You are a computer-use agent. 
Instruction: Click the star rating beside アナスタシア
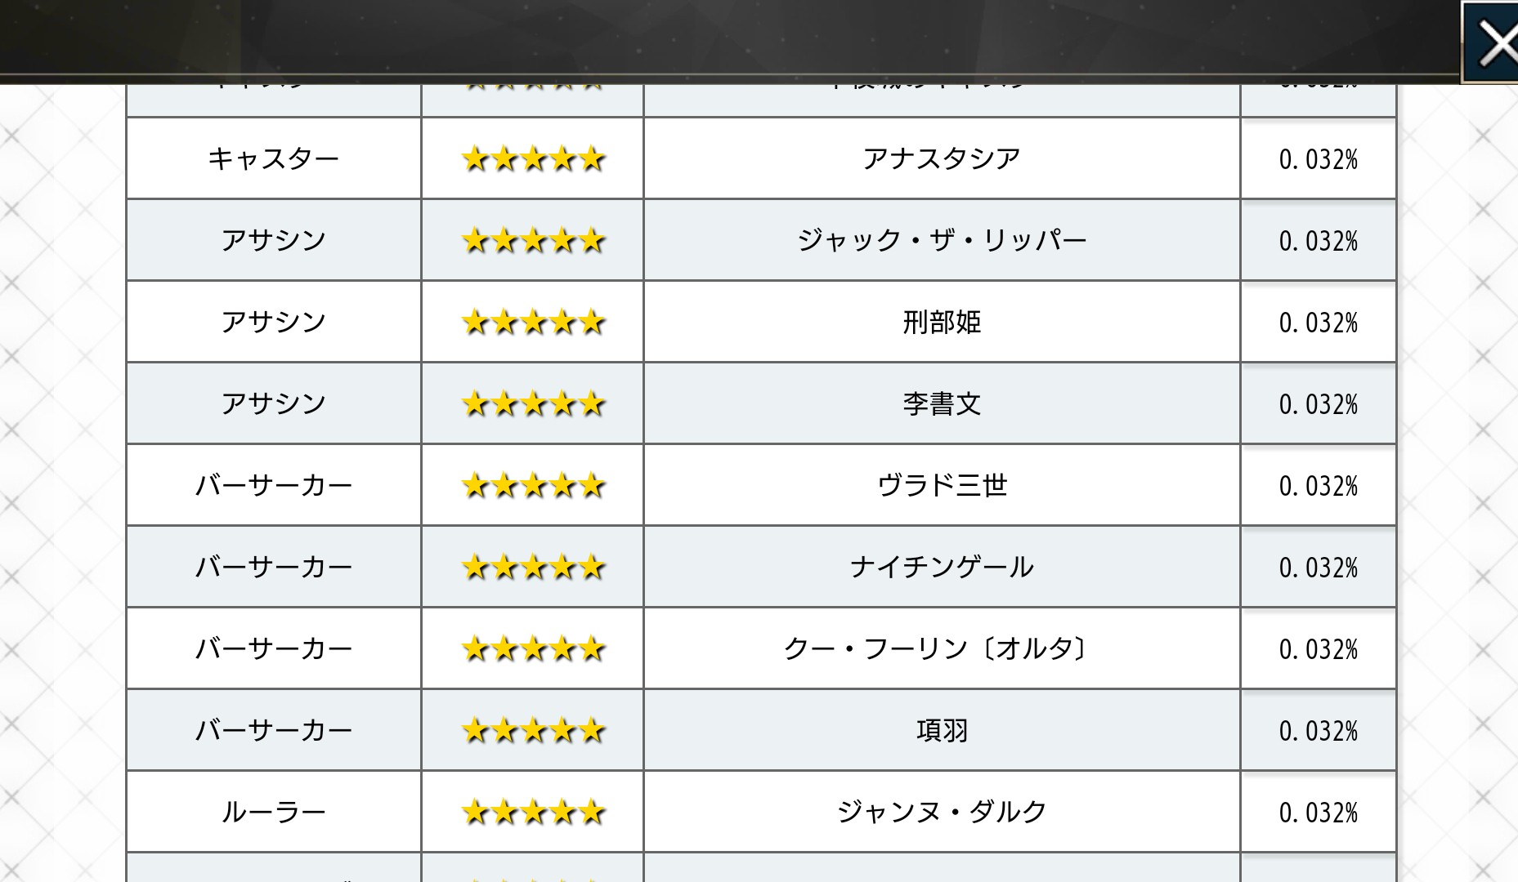coord(533,158)
